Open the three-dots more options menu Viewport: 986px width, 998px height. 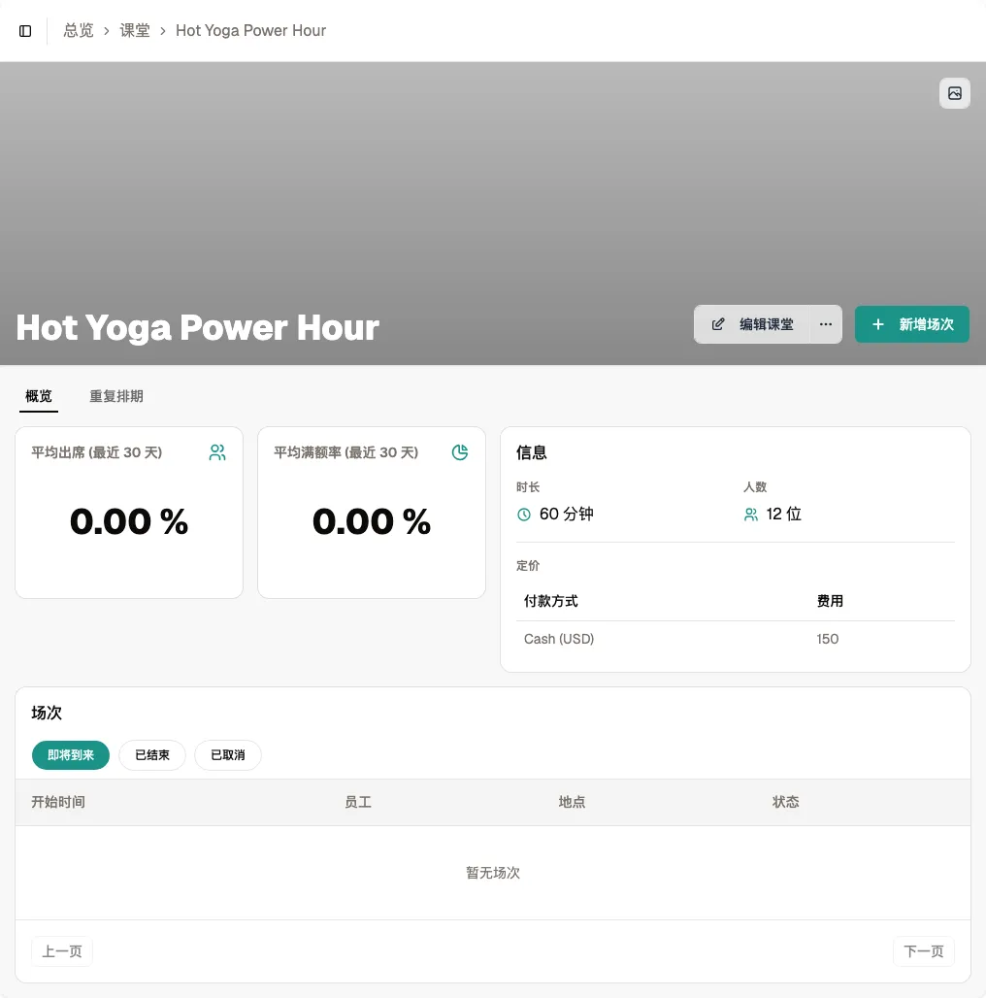825,324
